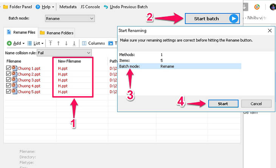Uncheck the Chuong 4.ppt checkbox
This screenshot has height=168, width=276.
click(x=8, y=85)
